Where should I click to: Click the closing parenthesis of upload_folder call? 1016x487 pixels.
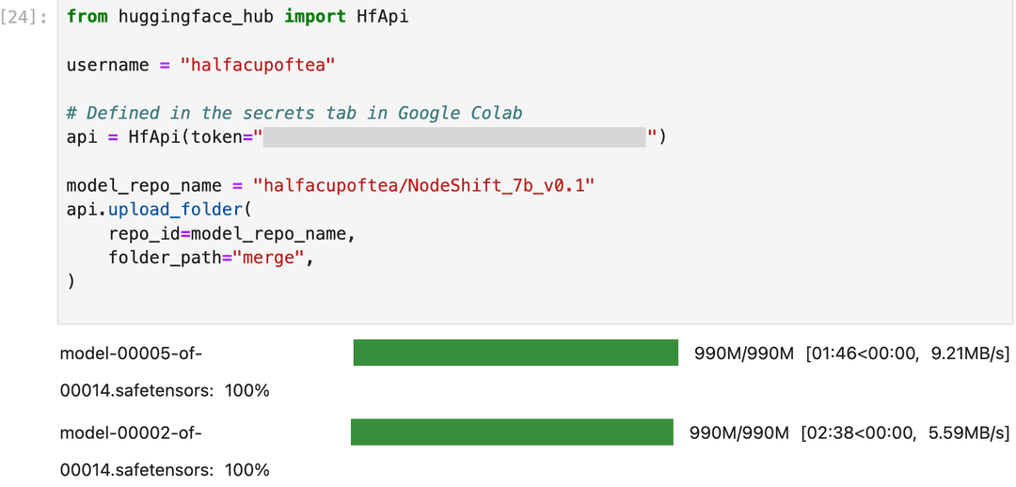pos(71,282)
